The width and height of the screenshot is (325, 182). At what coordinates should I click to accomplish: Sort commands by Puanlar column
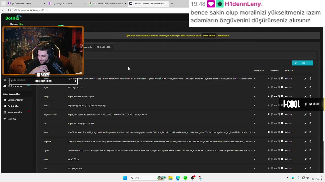click(x=259, y=71)
